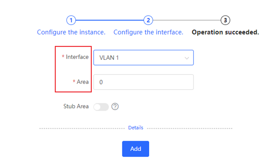Go to the "Configure the instance." step
The width and height of the screenshot is (273, 168).
(71, 32)
